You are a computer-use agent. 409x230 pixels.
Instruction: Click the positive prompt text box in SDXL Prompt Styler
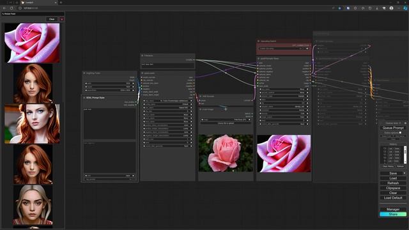(109, 123)
